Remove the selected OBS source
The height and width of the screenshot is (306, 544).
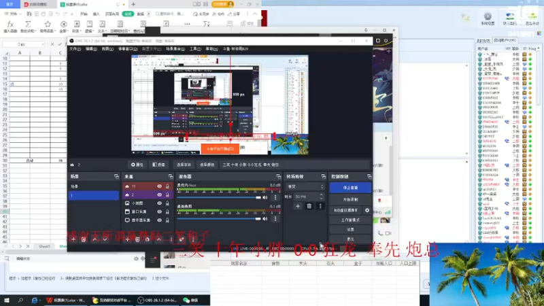(137, 239)
